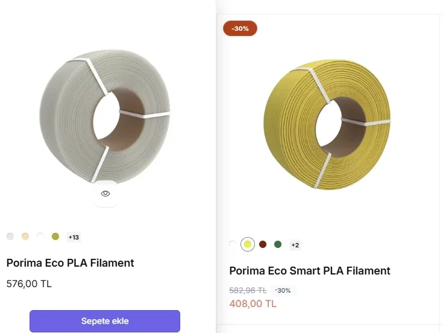Pick the white swatch for Eco PLA
Image resolution: width=443 pixels, height=333 pixels.
40,236
